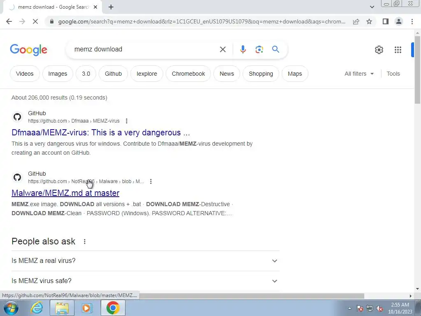421x316 pixels.
Task: Open options for the Dfmaaa MEMZ-virus result
Action: tap(127, 121)
